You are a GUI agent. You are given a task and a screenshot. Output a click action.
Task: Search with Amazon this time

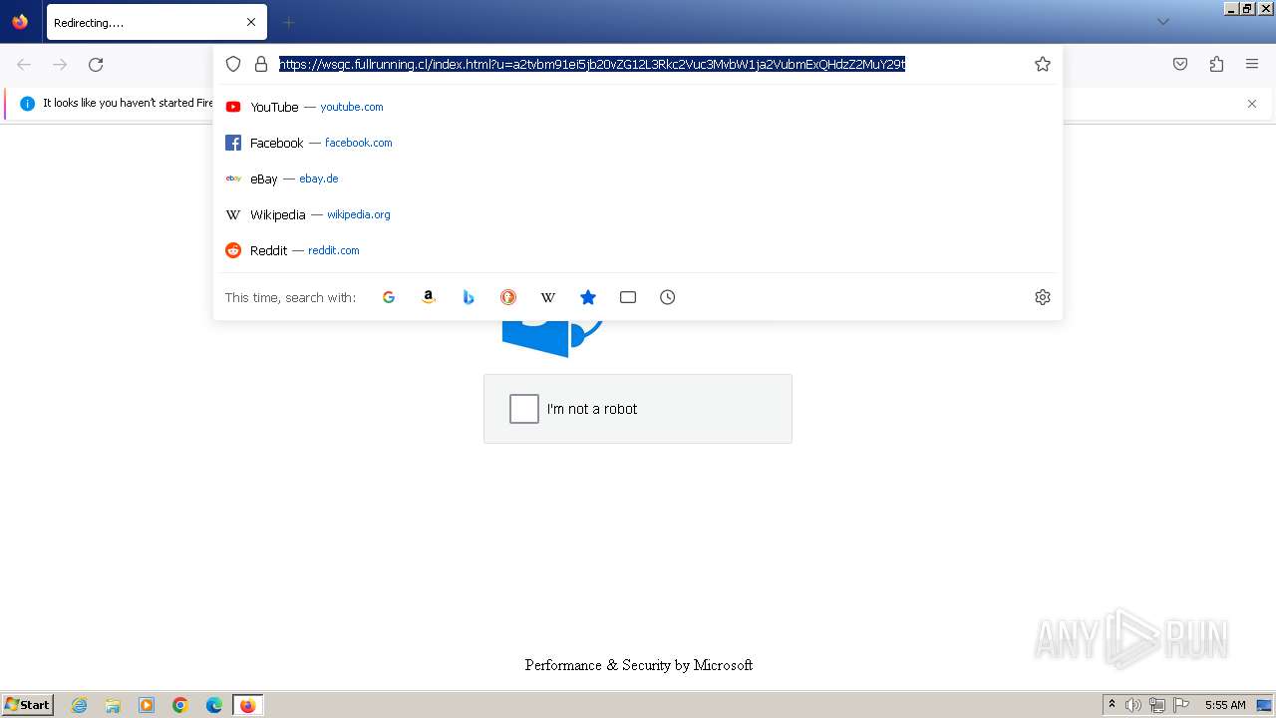[x=429, y=297]
